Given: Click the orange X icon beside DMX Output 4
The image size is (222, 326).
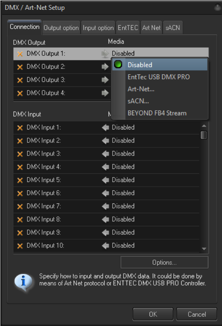Looking at the screenshot, I should pyautogui.click(x=20, y=93).
